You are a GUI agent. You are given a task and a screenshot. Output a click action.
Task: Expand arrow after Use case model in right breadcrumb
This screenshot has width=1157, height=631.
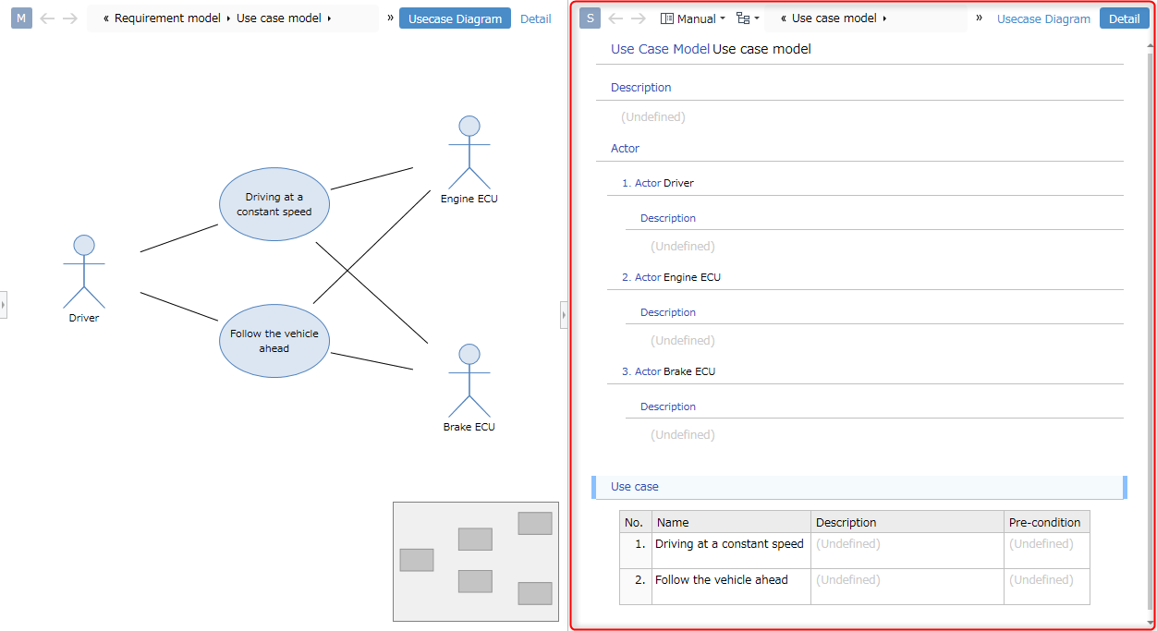point(884,18)
